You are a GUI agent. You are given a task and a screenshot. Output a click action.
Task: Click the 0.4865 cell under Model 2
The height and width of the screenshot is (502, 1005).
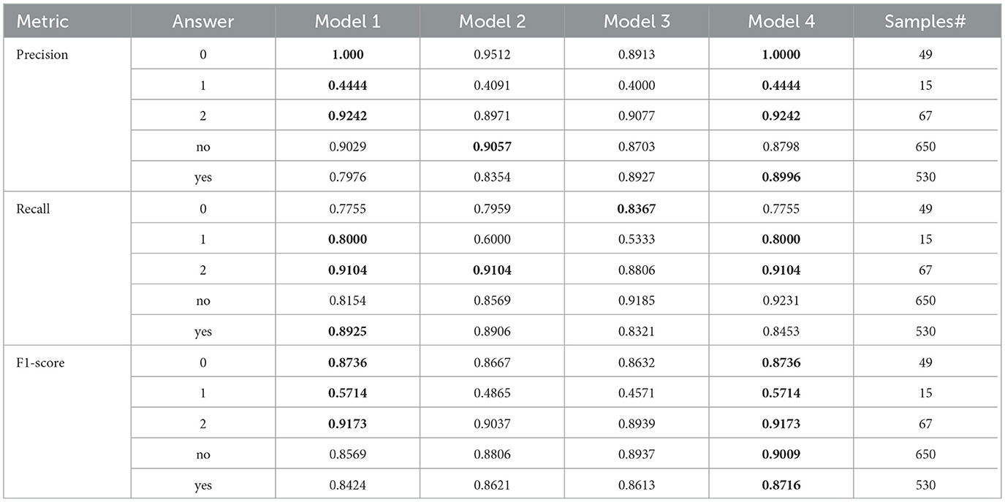tap(492, 393)
